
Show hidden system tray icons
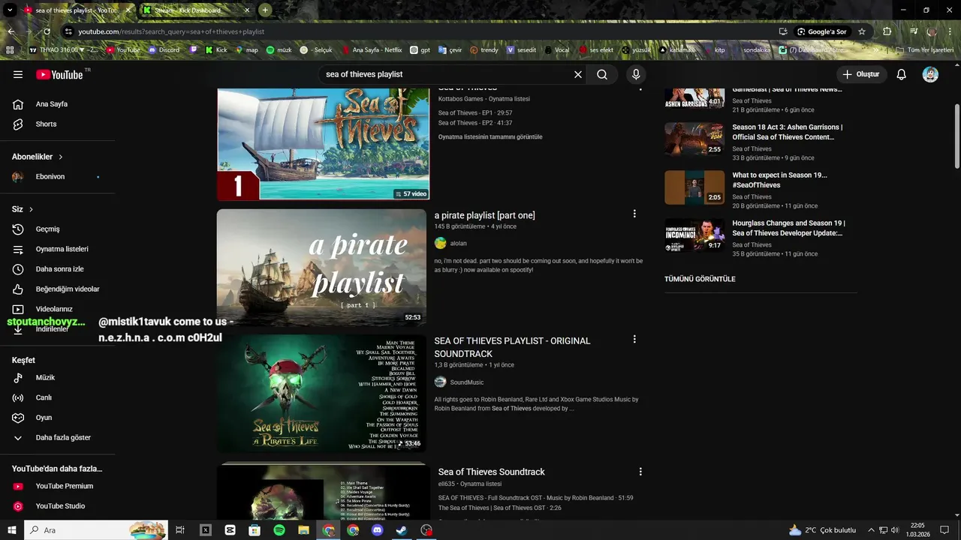871,530
